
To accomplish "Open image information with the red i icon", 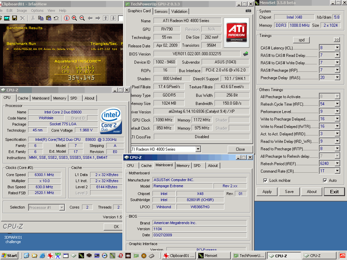I will [x=67, y=18].
